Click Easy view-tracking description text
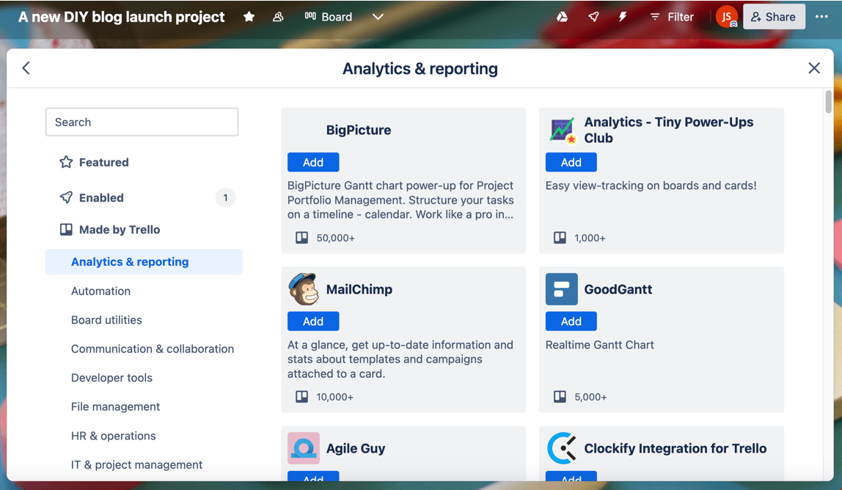Image resolution: width=842 pixels, height=490 pixels. click(x=651, y=185)
